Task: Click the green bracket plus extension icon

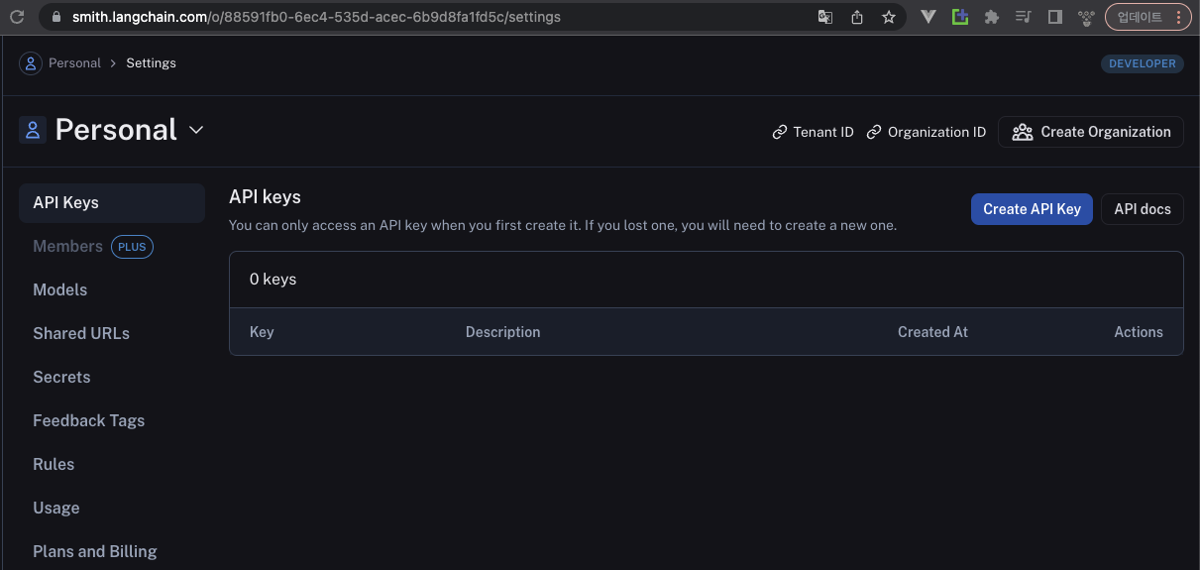Action: [x=960, y=17]
